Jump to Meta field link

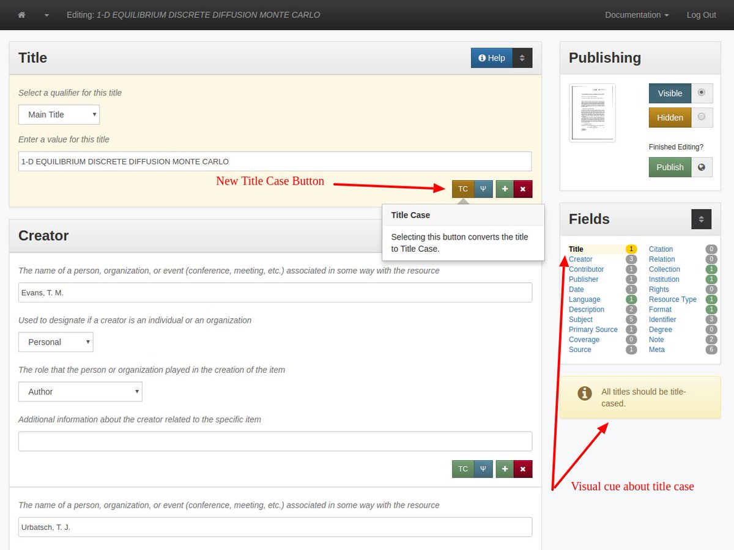coord(657,350)
